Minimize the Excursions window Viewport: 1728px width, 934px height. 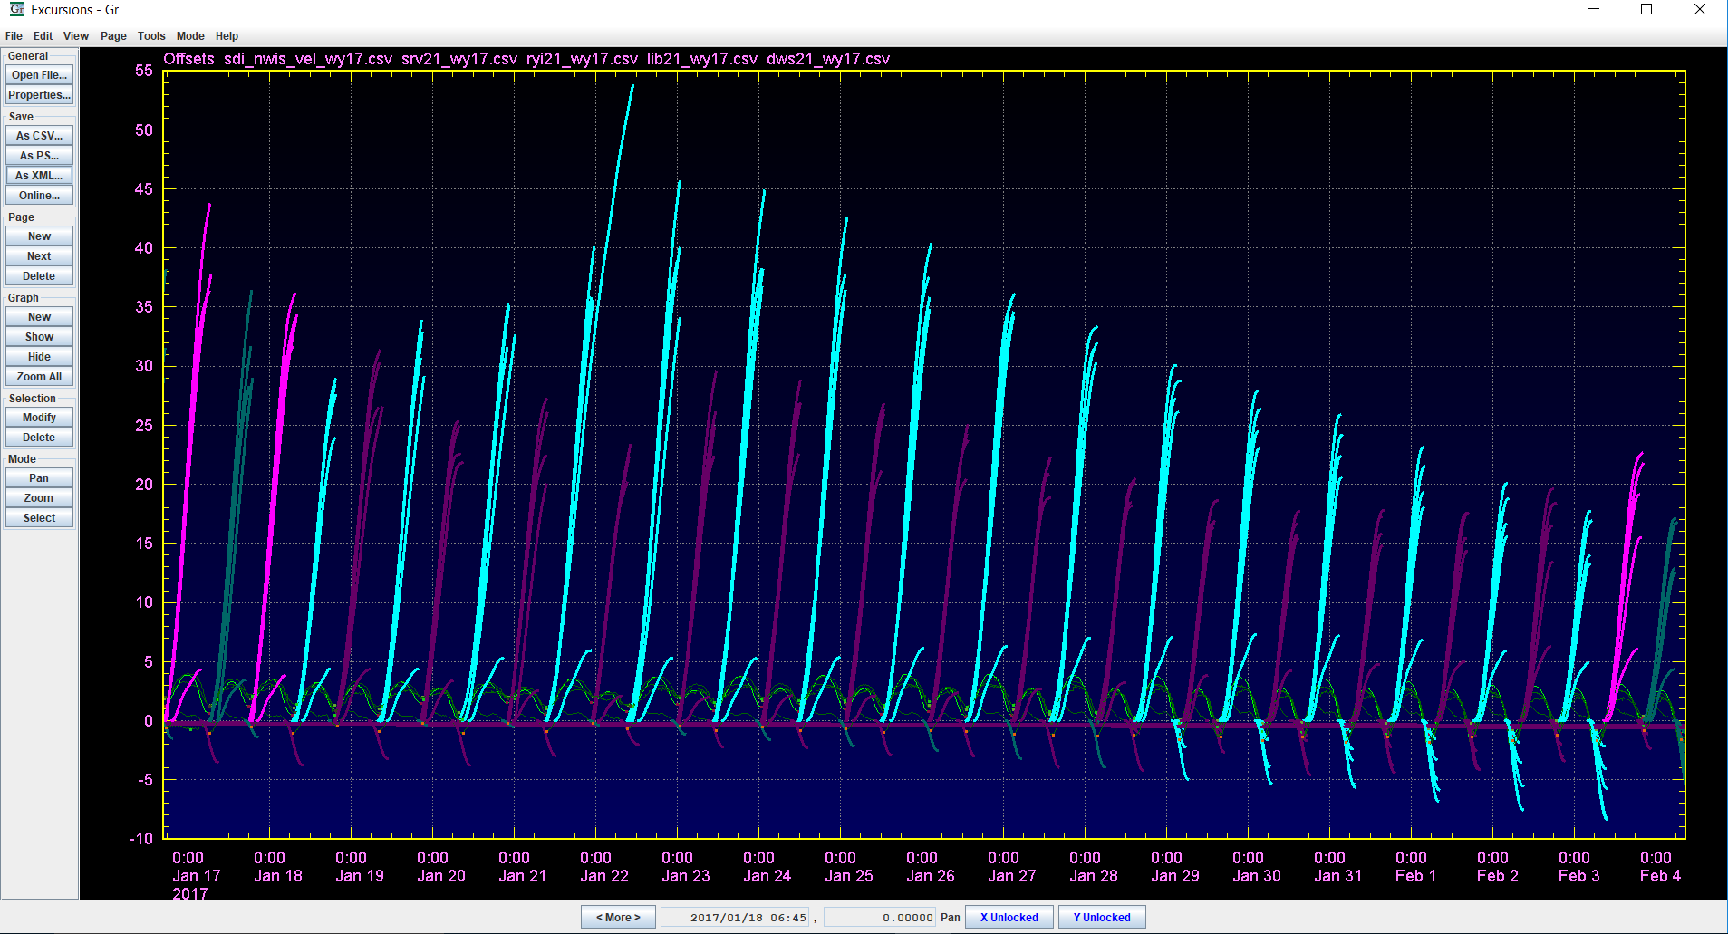click(1594, 10)
